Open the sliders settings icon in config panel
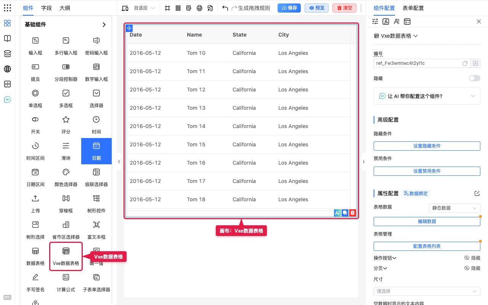The width and height of the screenshot is (488, 305). (x=375, y=21)
